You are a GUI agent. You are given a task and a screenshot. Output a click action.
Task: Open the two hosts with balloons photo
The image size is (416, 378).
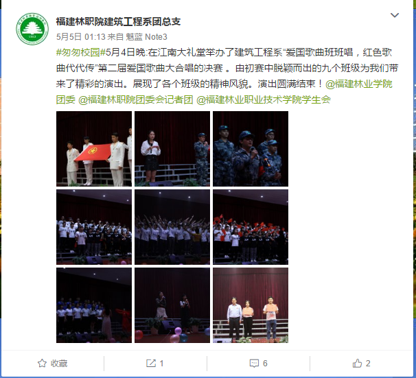[x=172, y=305]
